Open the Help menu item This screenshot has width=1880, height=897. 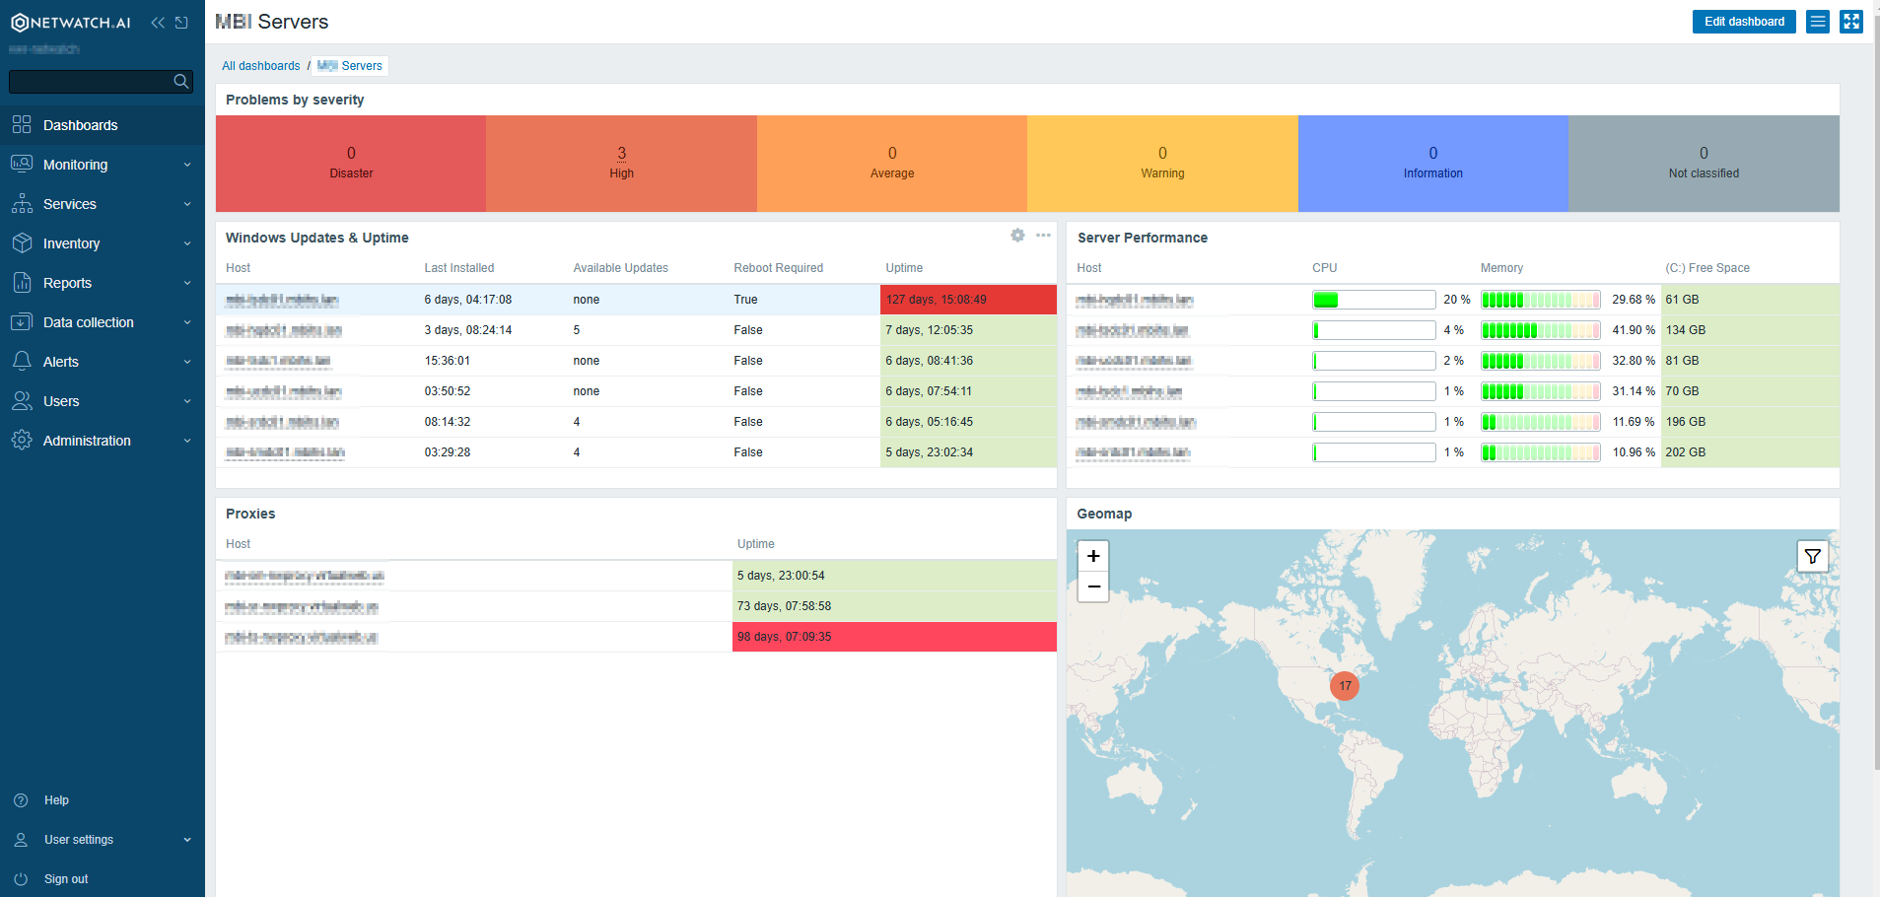click(x=56, y=800)
